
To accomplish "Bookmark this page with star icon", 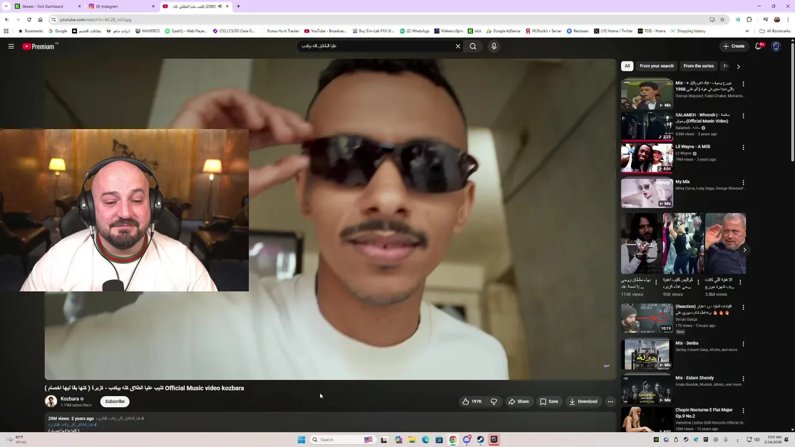I will click(x=722, y=19).
